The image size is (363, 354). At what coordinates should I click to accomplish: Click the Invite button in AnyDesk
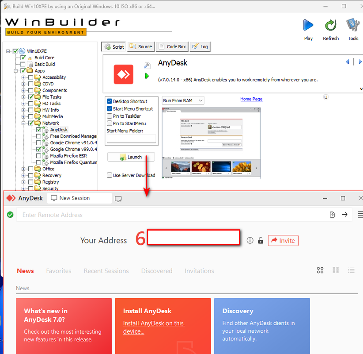pos(283,240)
